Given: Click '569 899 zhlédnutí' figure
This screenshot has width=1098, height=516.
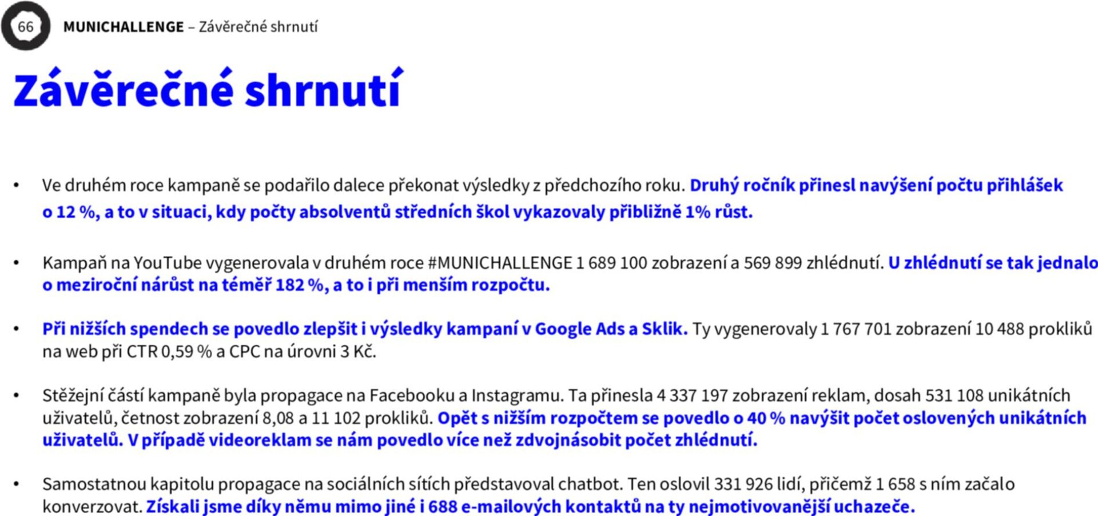Looking at the screenshot, I should pyautogui.click(x=815, y=263).
